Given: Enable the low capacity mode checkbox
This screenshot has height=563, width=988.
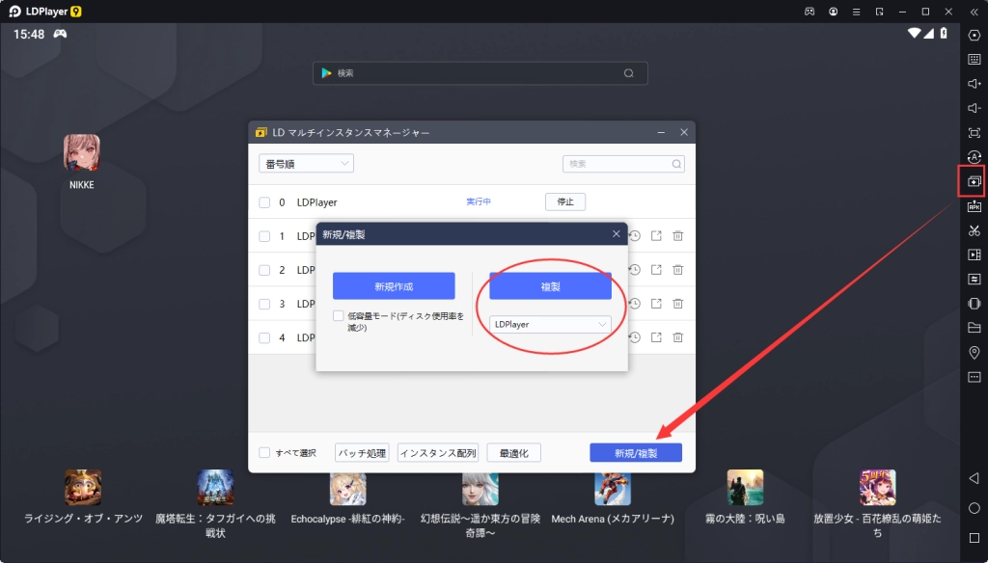Looking at the screenshot, I should 339,315.
